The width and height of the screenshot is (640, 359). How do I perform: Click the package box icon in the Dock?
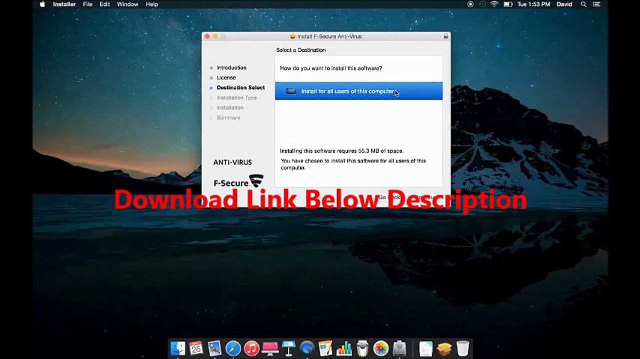[444, 348]
